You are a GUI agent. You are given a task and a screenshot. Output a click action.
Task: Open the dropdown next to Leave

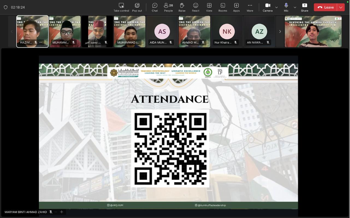(x=341, y=7)
